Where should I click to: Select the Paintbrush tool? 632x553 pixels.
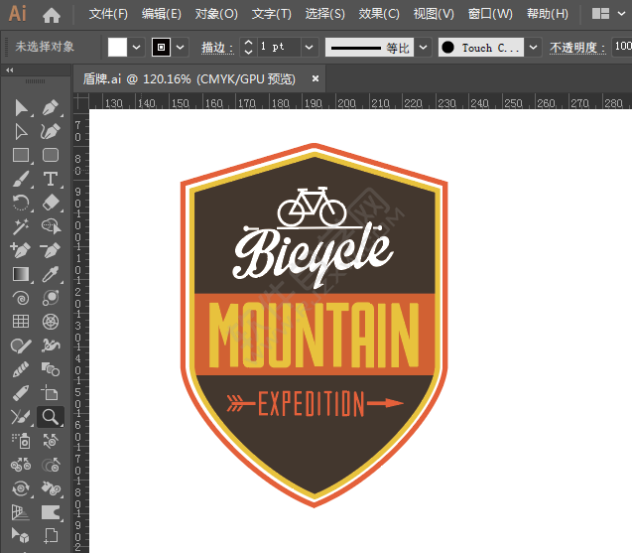tap(21, 179)
